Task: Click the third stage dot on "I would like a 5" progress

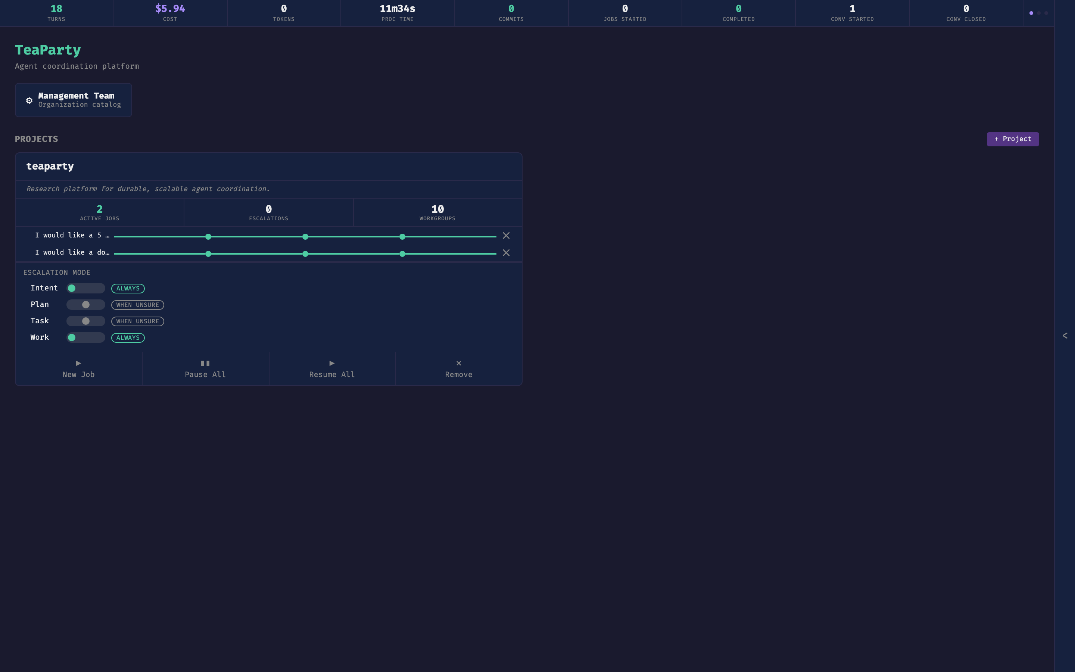Action: tap(402, 236)
